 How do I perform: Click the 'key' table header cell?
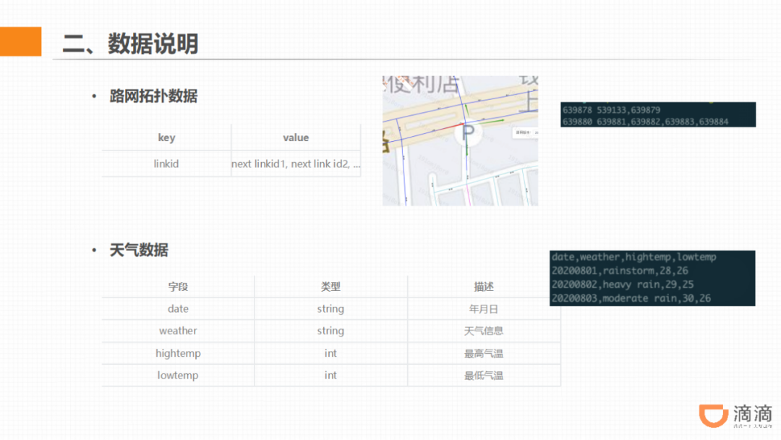[166, 137]
